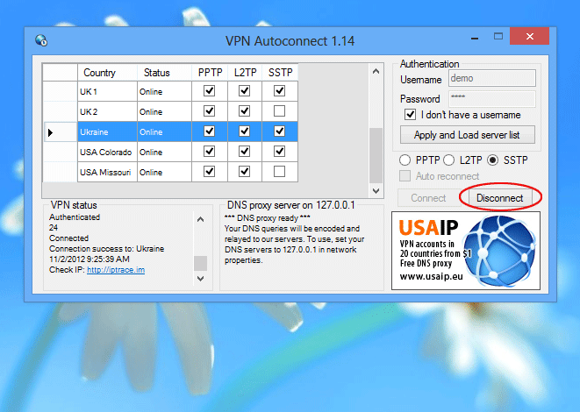Toggle SSTP checkbox for UK 1
Screen dimensions: 580x412
(279, 91)
